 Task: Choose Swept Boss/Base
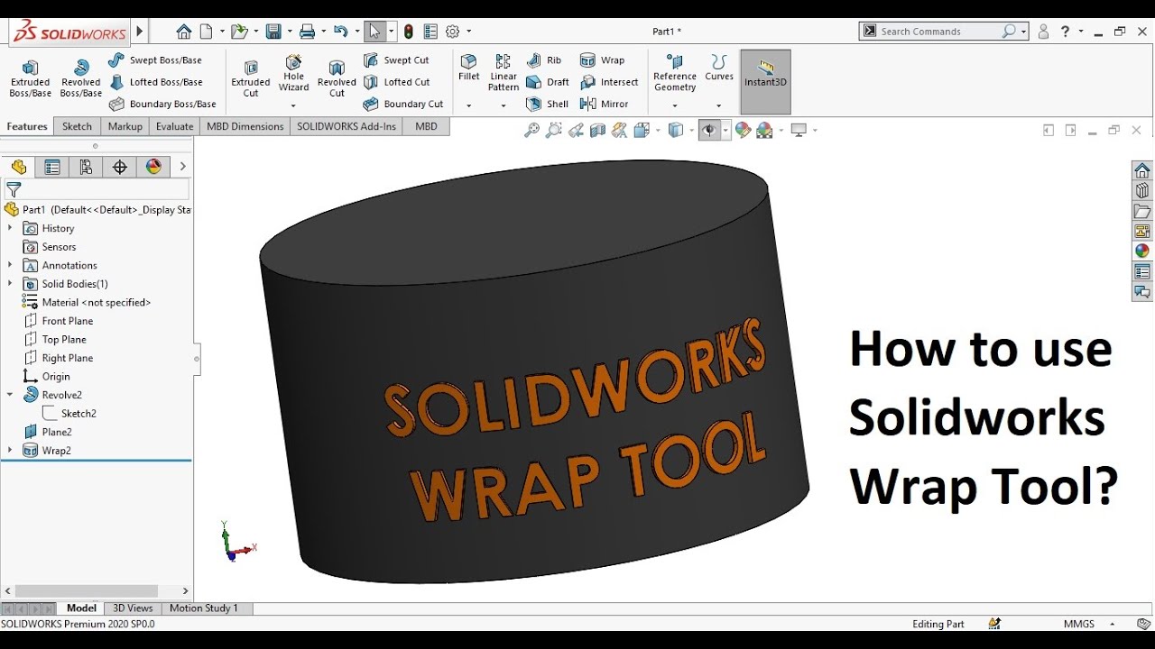[x=155, y=60]
